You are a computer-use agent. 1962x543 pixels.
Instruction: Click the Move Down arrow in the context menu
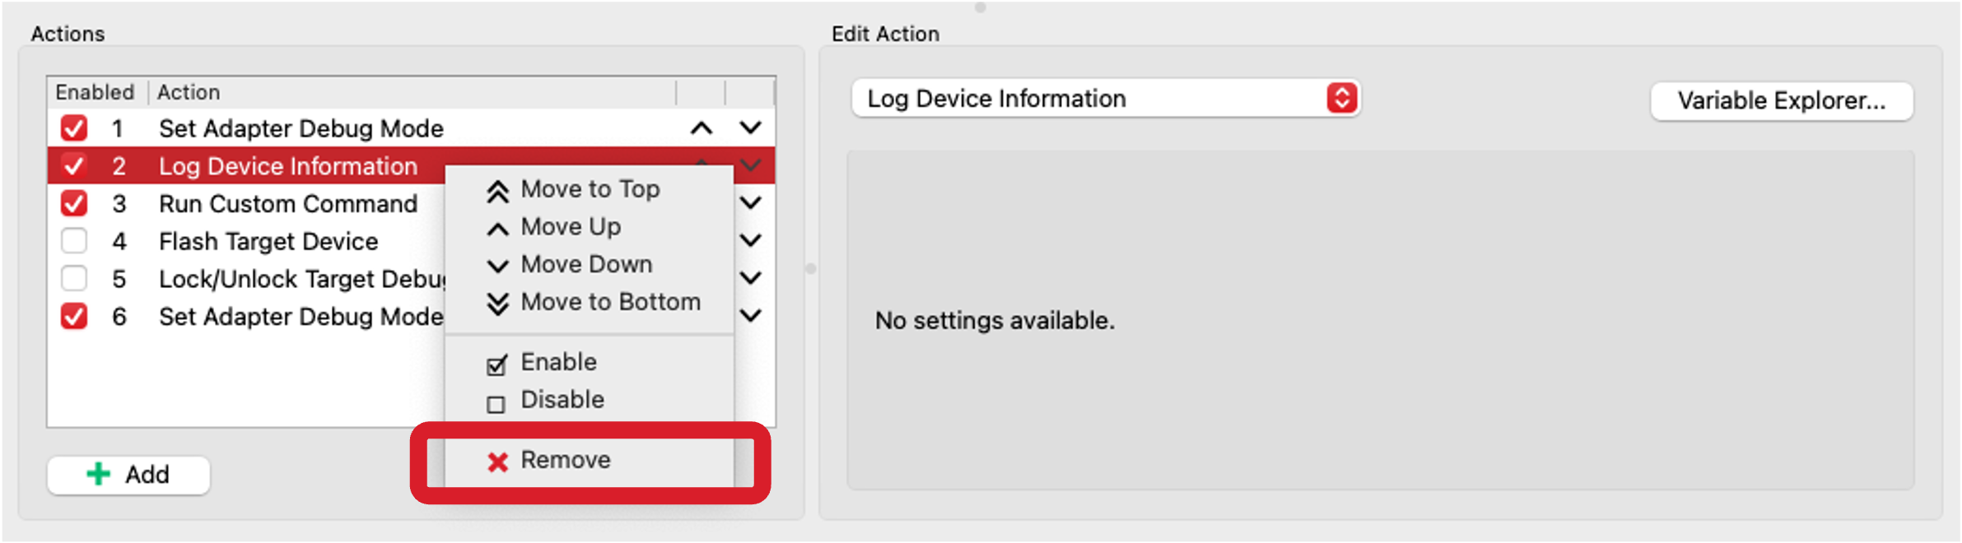coord(496,264)
